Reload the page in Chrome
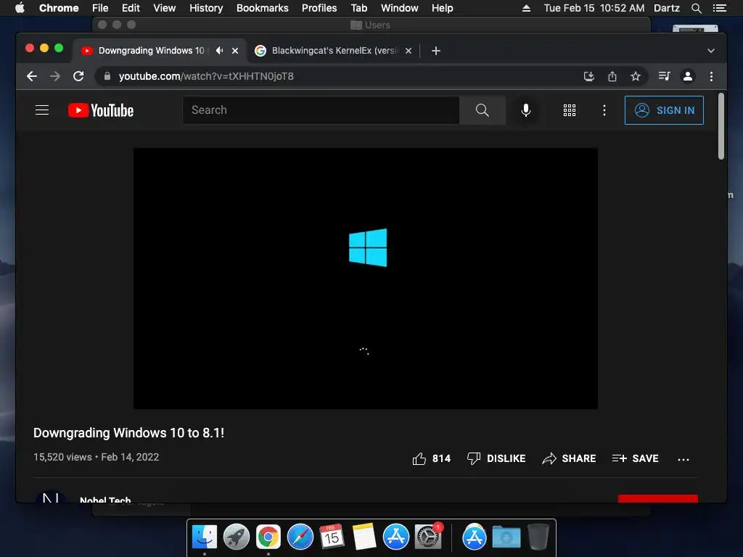Viewport: 743px width, 557px height. point(78,76)
